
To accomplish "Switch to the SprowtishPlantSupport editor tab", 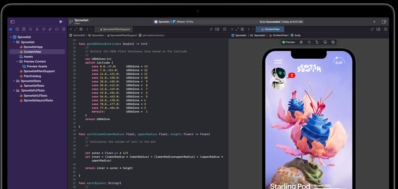I will pyautogui.click(x=115, y=29).
